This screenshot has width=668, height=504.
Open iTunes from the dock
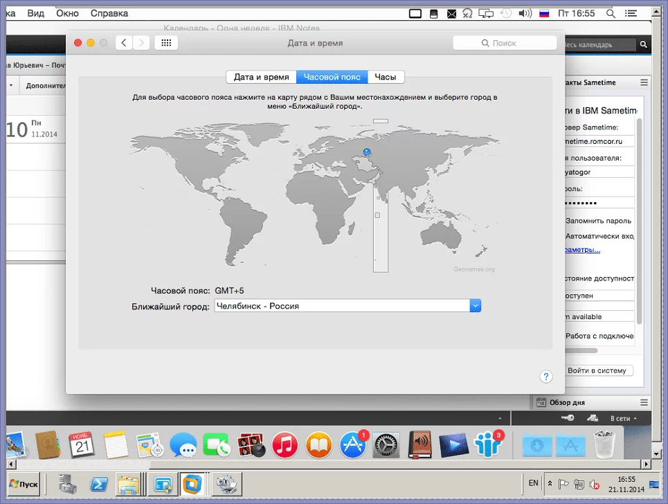tap(285, 445)
